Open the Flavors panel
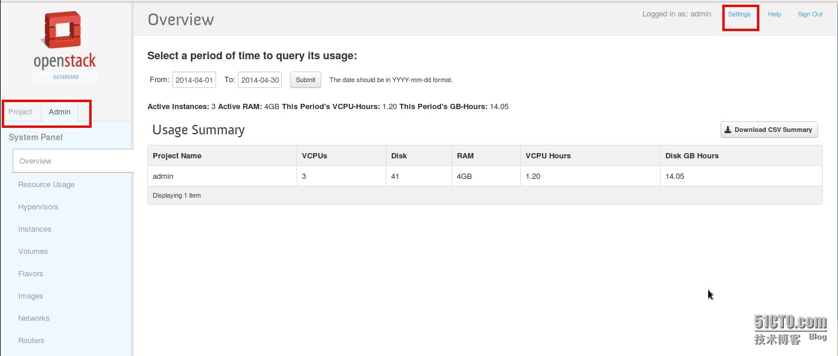838x356 pixels. point(31,274)
